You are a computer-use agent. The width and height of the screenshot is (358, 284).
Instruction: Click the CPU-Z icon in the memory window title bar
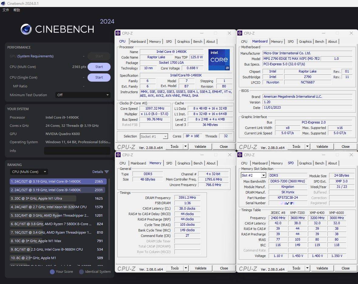[x=118, y=155]
